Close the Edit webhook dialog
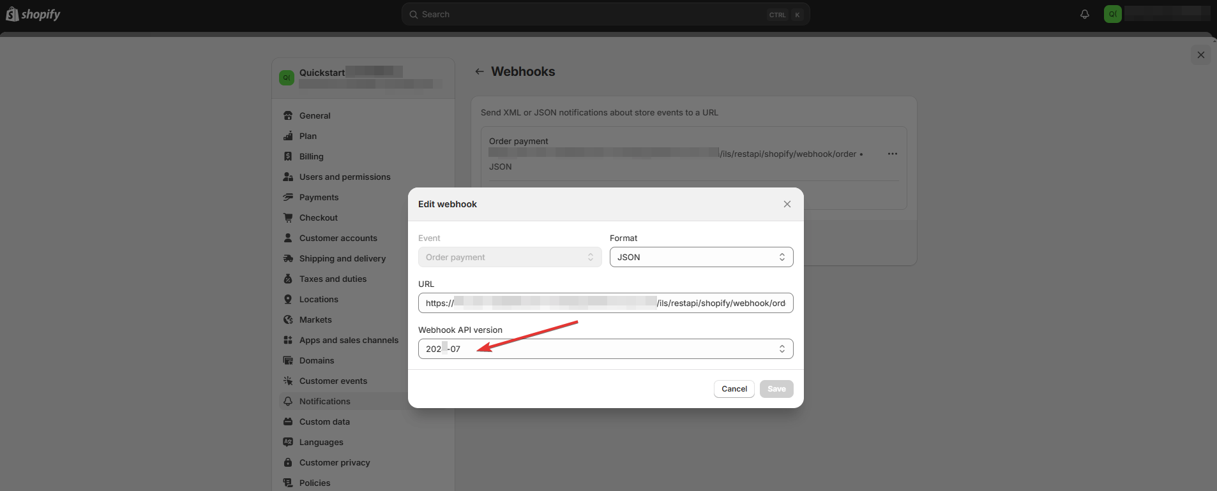1217x491 pixels. tap(787, 204)
